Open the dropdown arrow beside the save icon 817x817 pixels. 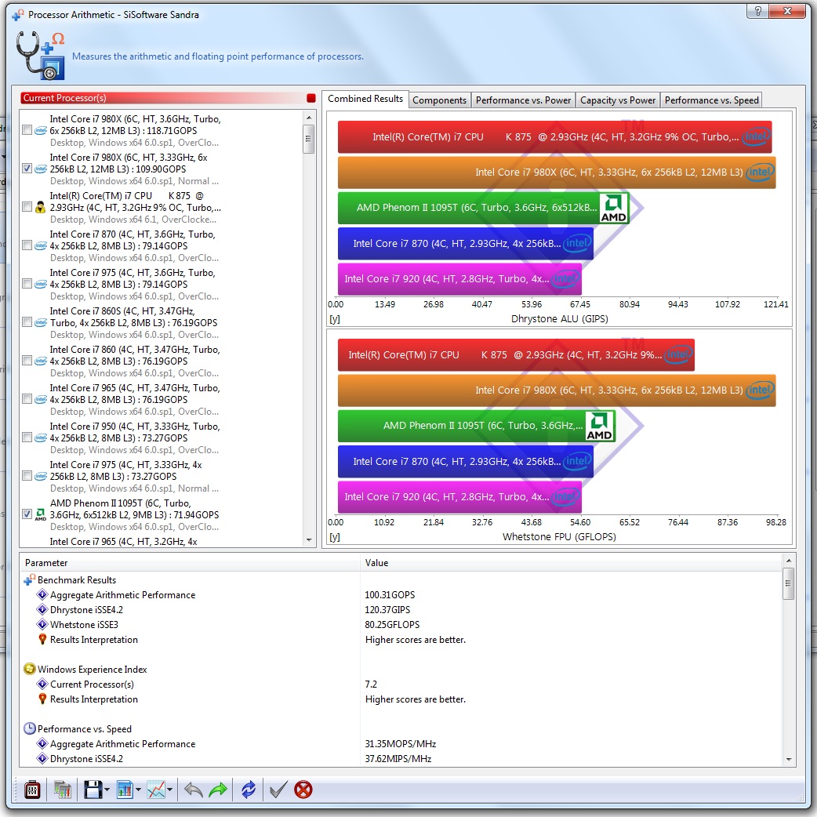(x=107, y=790)
